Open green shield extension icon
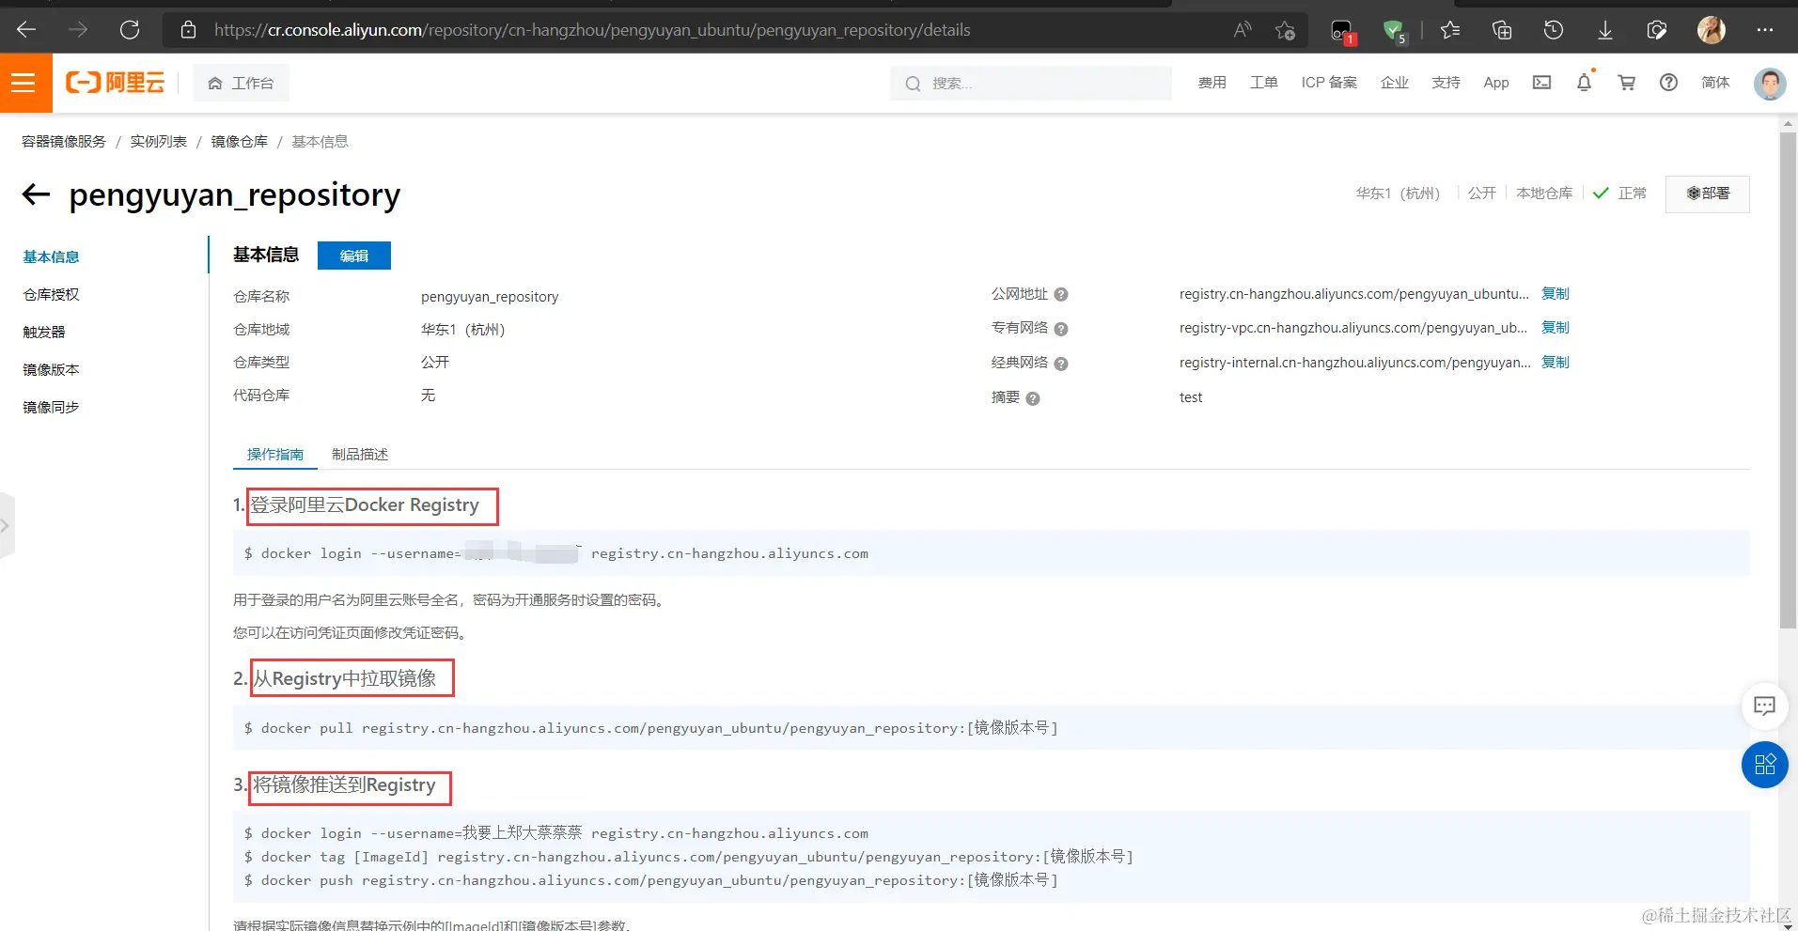Screen dimensions: 1798x931 (x=1394, y=31)
